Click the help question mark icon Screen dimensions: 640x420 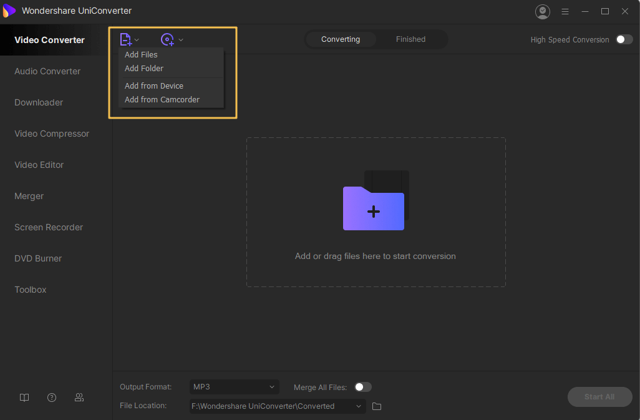tap(52, 398)
